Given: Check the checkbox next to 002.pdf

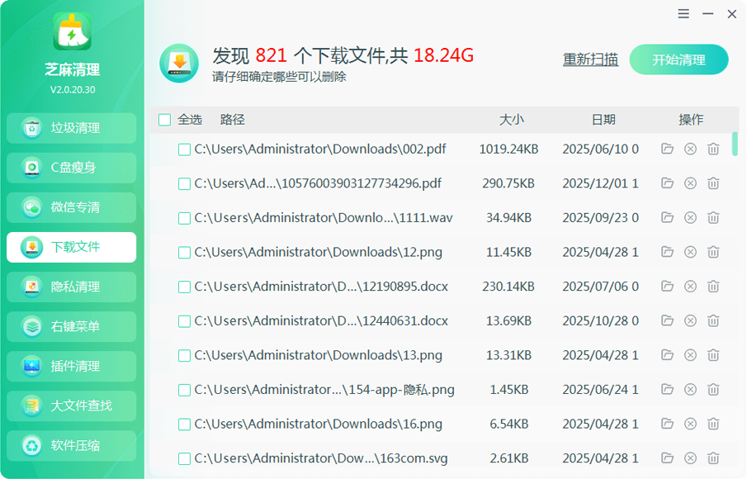Looking at the screenshot, I should (x=184, y=149).
